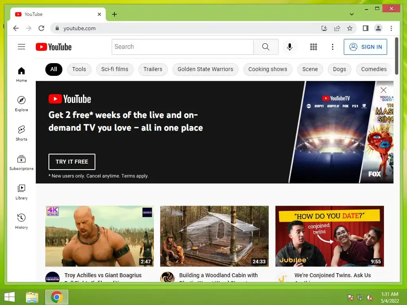Open the YouTube hamburger guide menu
Screen dimensions: 407x305
click(x=21, y=47)
